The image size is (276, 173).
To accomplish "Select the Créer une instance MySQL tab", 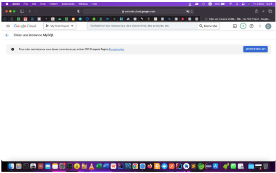I will (237, 19).
